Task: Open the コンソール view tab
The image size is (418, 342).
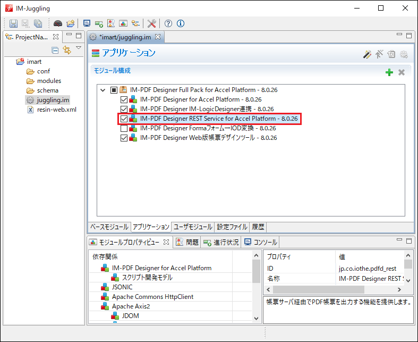Action: [260, 242]
